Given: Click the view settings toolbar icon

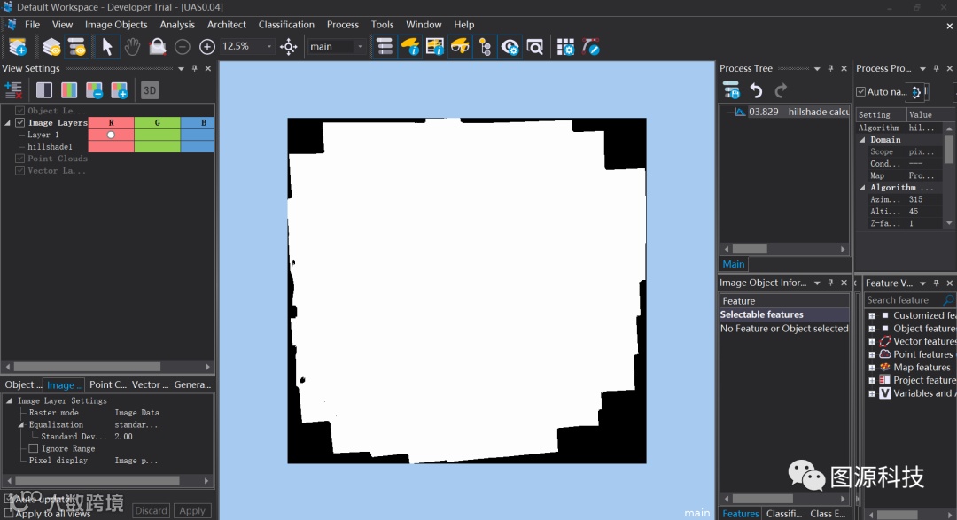Looking at the screenshot, I should pyautogui.click(x=77, y=46).
